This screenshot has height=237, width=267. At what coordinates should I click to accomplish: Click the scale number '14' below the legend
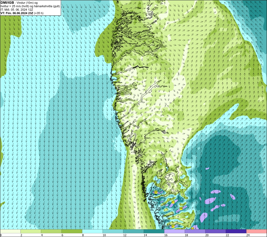(x=145, y=235)
